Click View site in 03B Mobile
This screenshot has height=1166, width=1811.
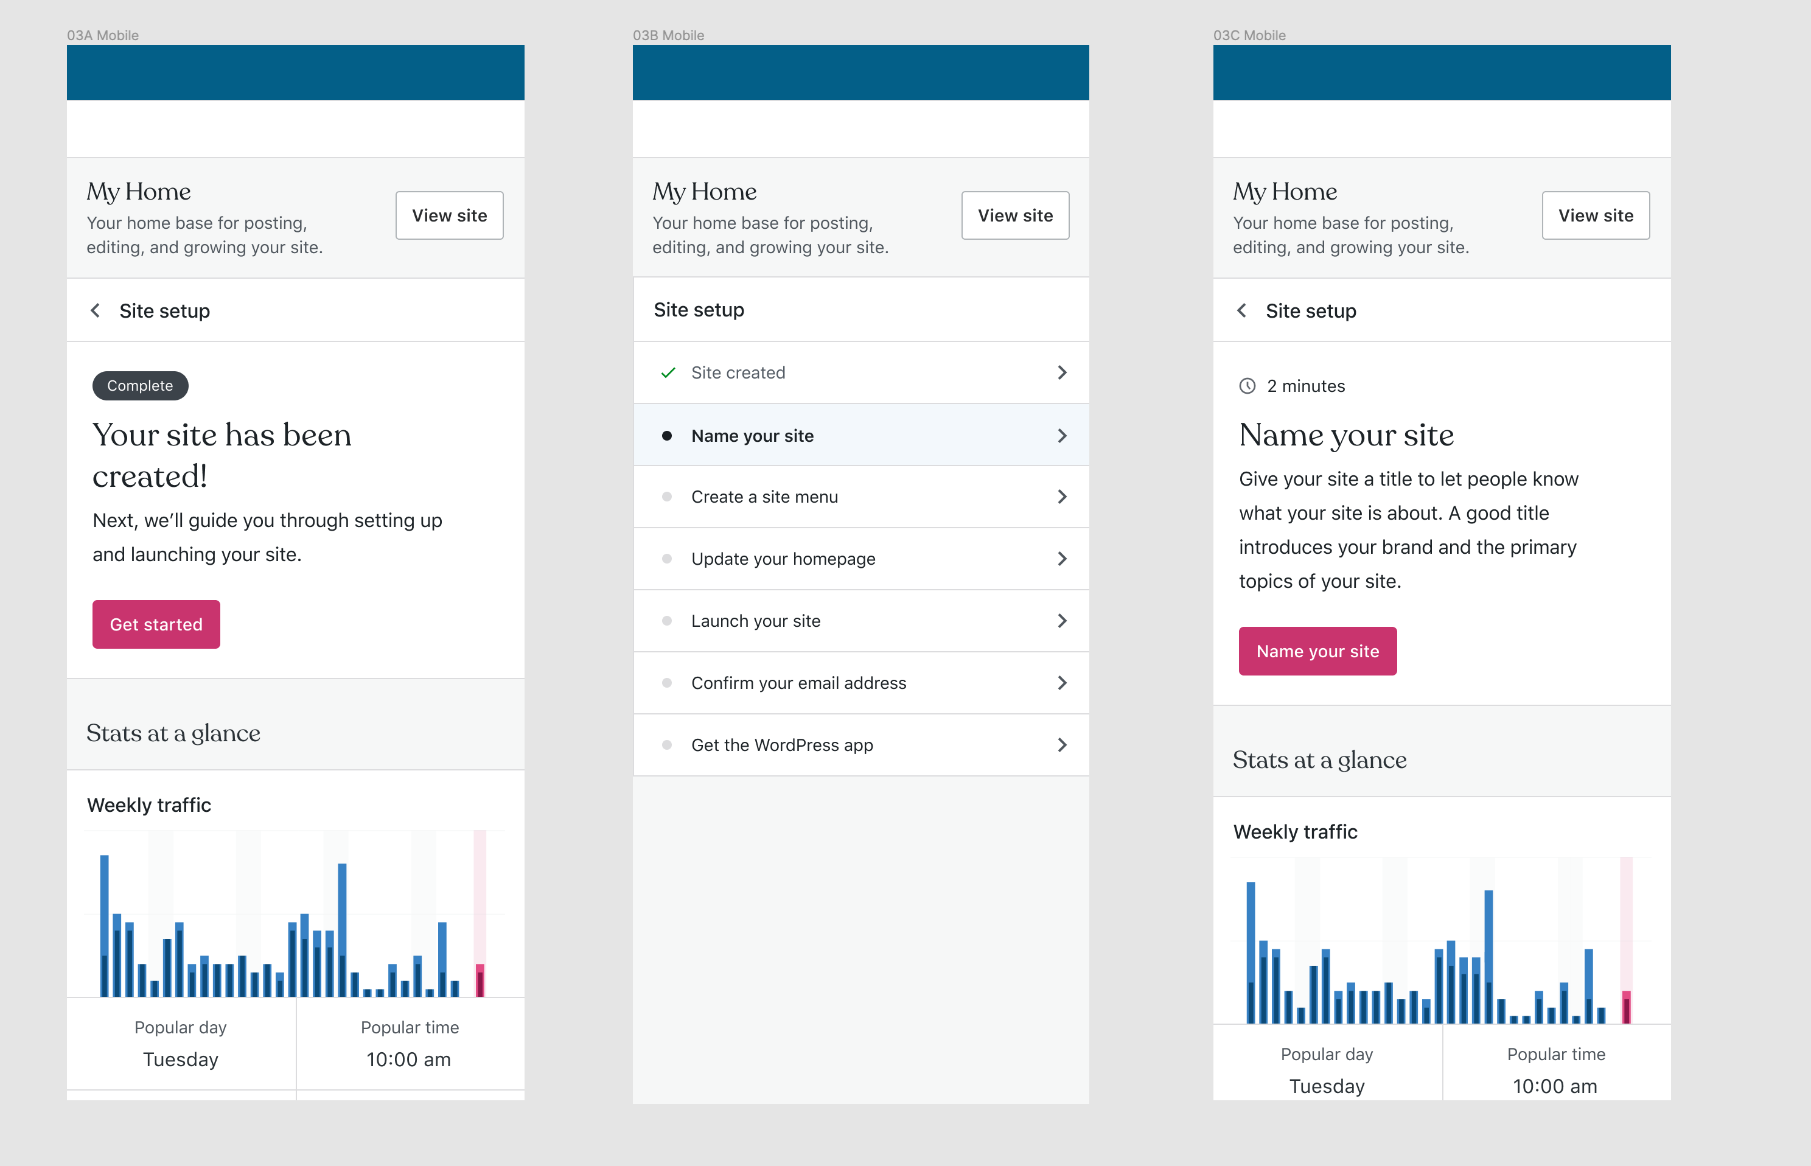coord(1014,216)
